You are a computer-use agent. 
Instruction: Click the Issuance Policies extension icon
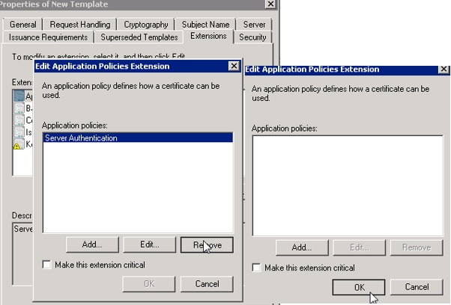(19, 132)
